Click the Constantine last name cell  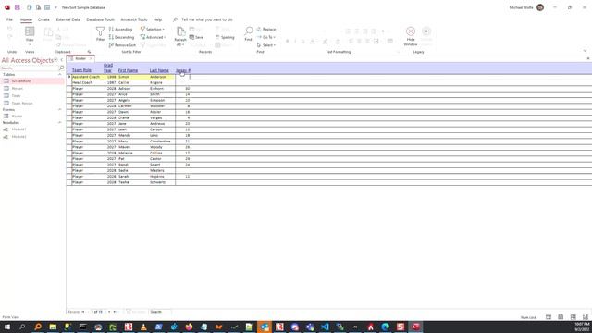[x=162, y=142]
